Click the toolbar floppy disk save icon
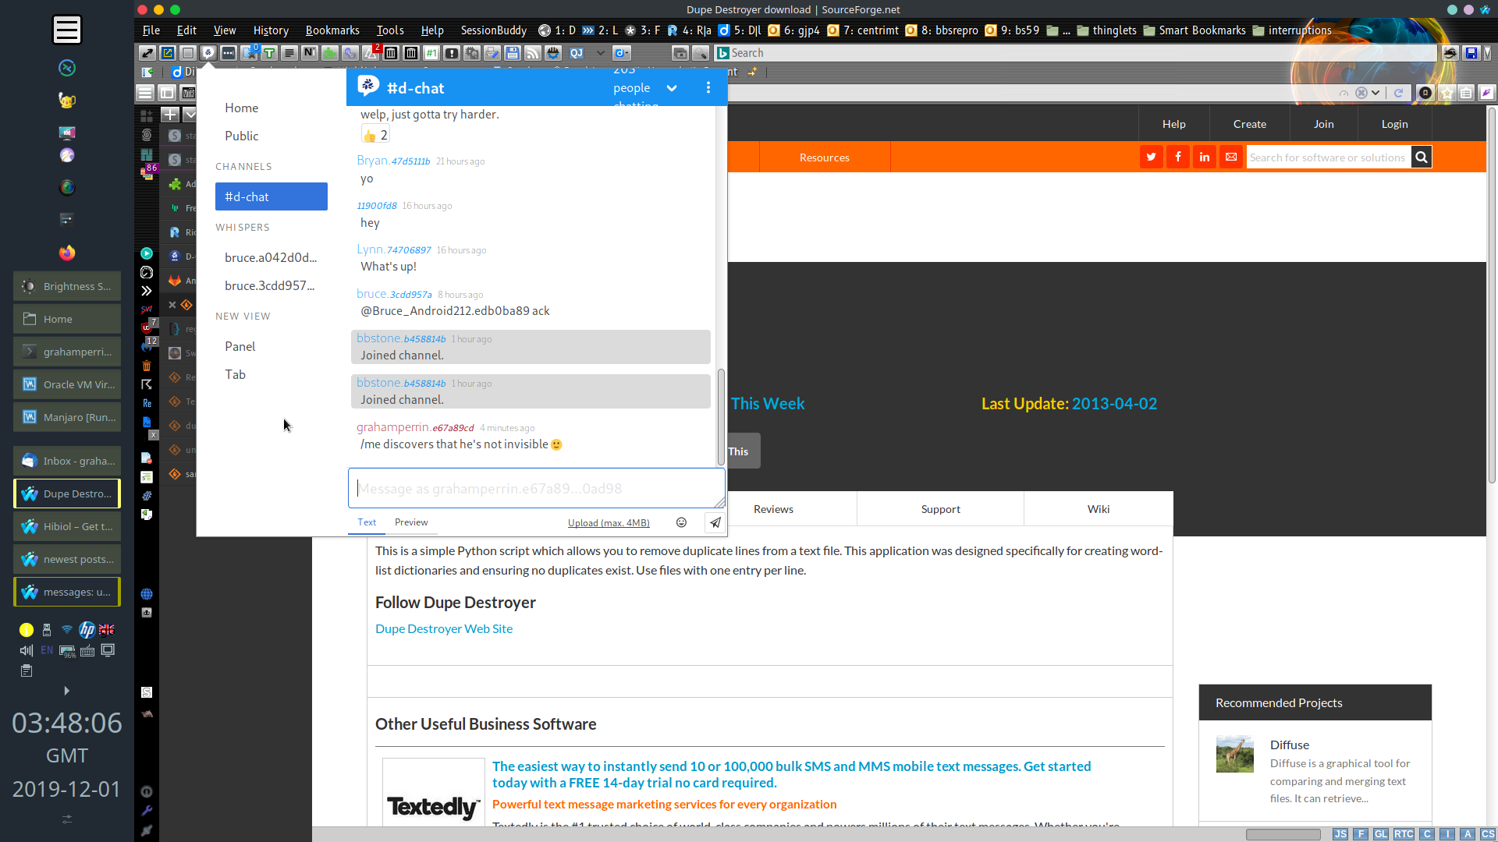Screen dimensions: 1498x842 (x=513, y=53)
